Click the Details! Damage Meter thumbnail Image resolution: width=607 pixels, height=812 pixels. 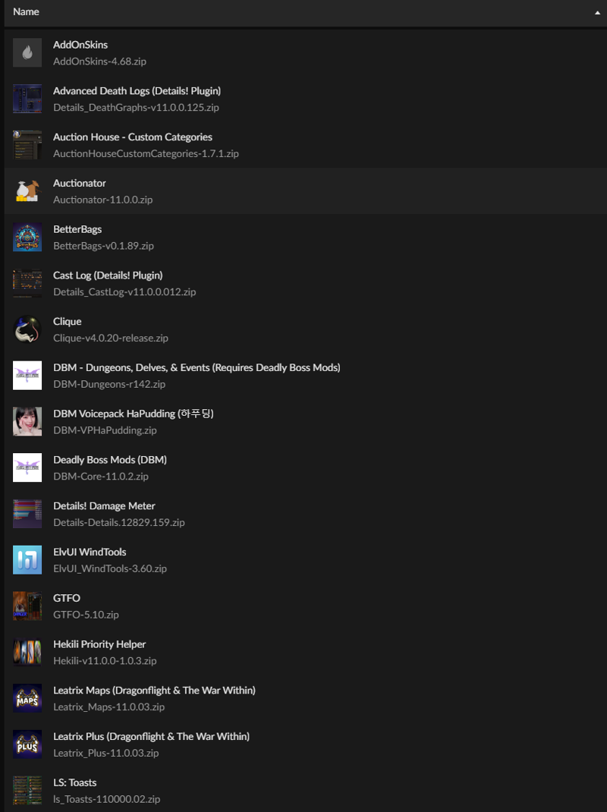(x=27, y=513)
